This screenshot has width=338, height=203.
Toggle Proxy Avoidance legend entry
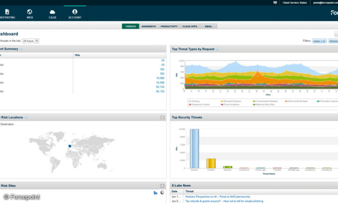pos(230,104)
